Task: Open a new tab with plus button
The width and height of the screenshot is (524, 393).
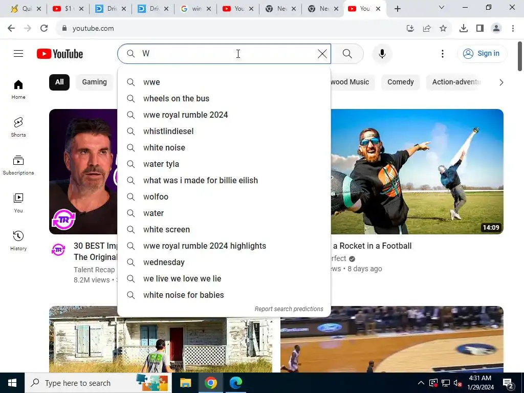Action: tap(397, 9)
